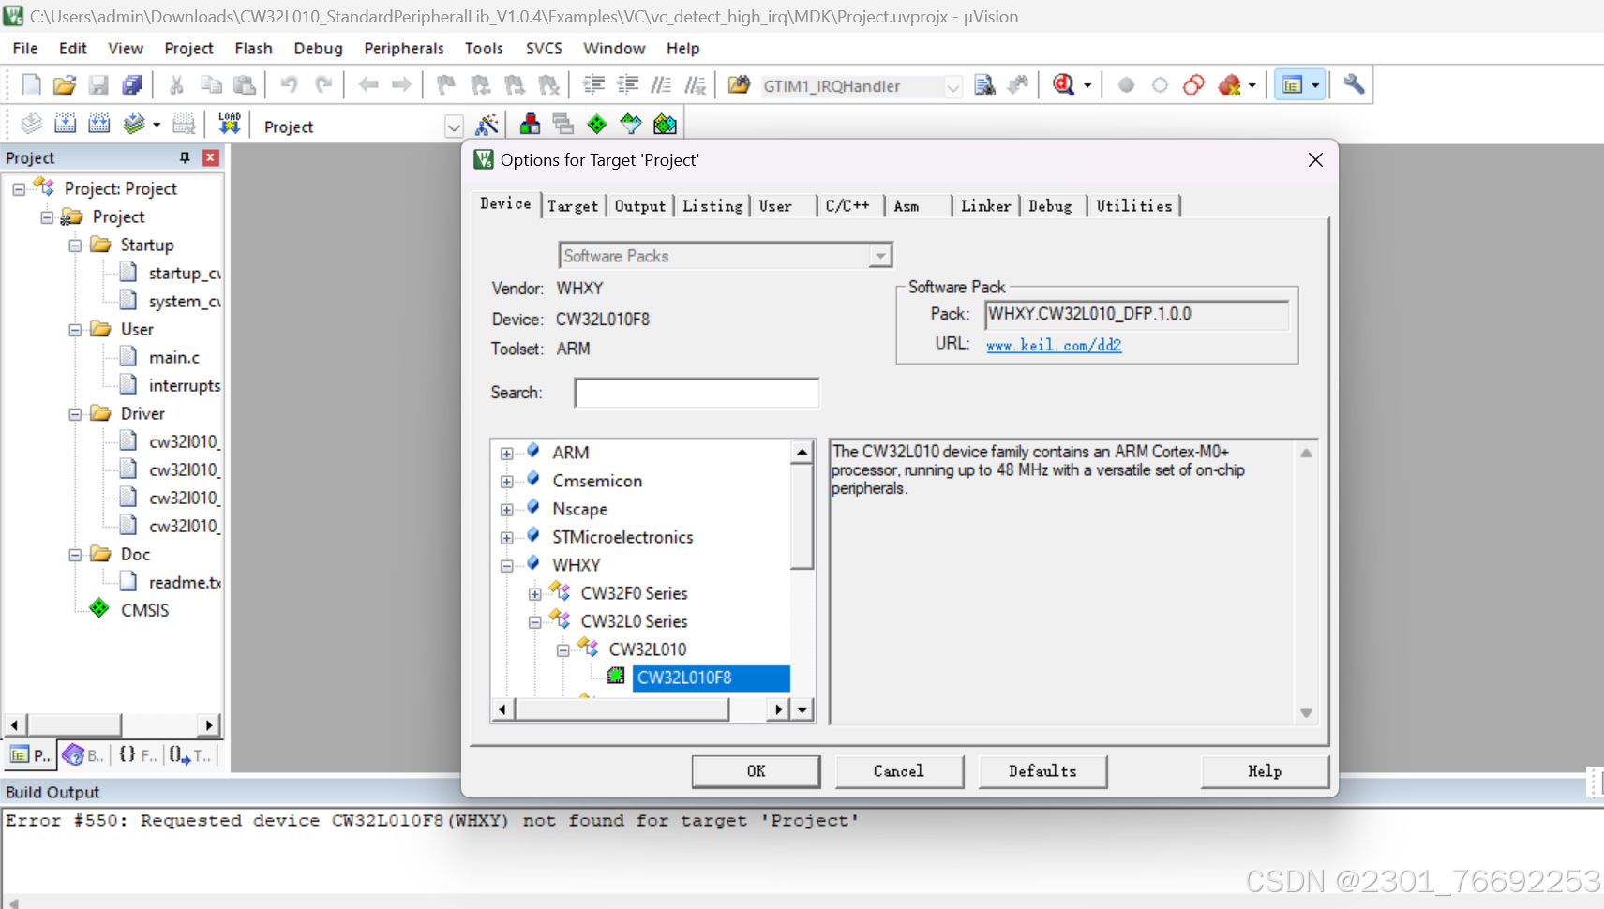
Task: Click the OK button
Action: 757,771
